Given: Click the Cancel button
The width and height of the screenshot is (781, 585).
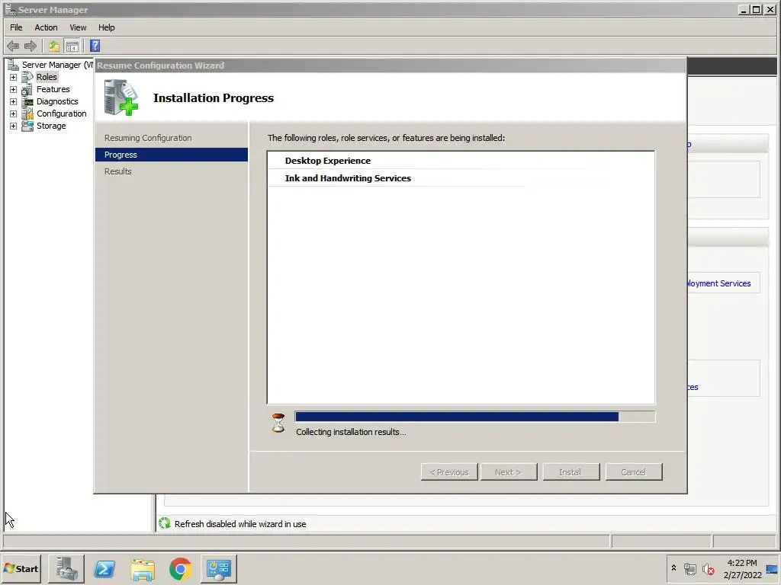Looking at the screenshot, I should point(634,472).
